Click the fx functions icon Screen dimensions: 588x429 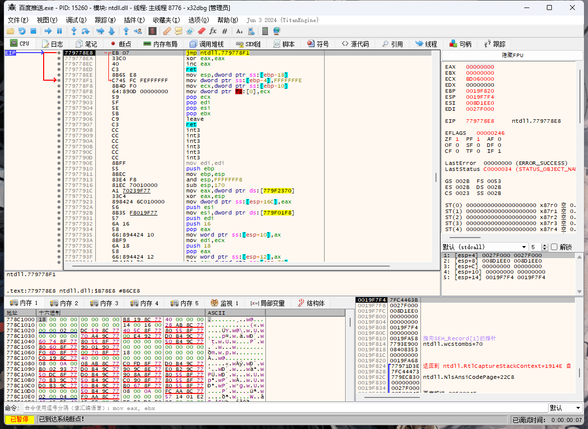click(x=213, y=31)
